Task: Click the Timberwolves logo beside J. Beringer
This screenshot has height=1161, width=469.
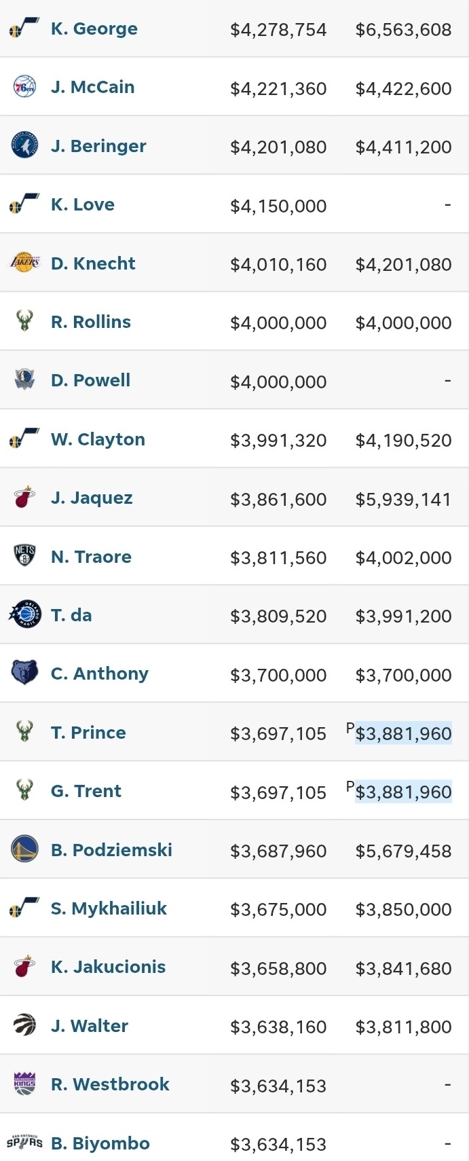Action: pyautogui.click(x=24, y=145)
